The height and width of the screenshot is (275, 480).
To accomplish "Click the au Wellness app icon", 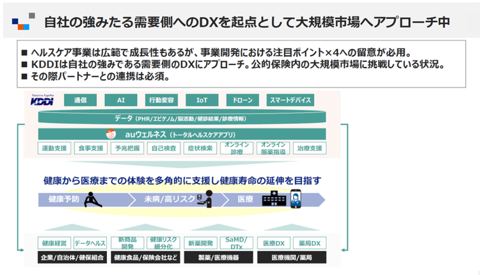I will pyautogui.click(x=111, y=134).
